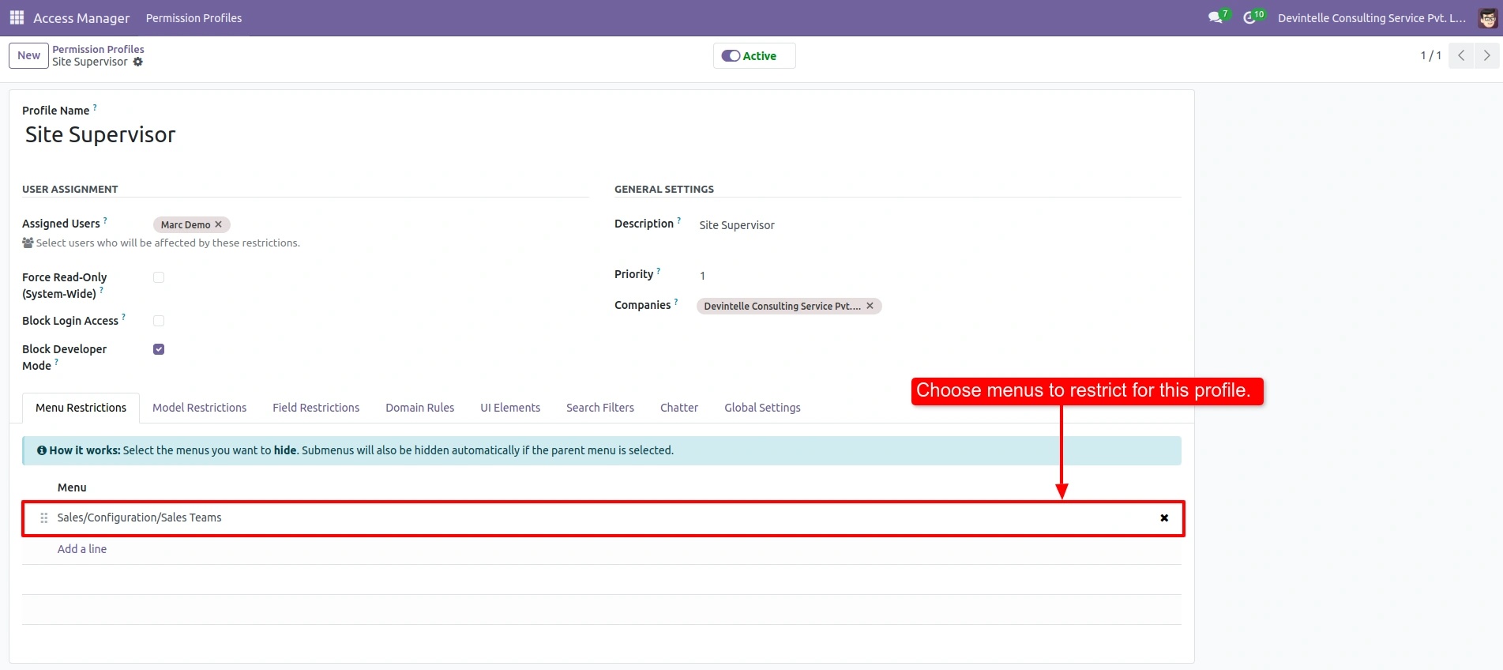Click the drag handle of the Sales Teams row
1503x670 pixels.
tap(44, 518)
